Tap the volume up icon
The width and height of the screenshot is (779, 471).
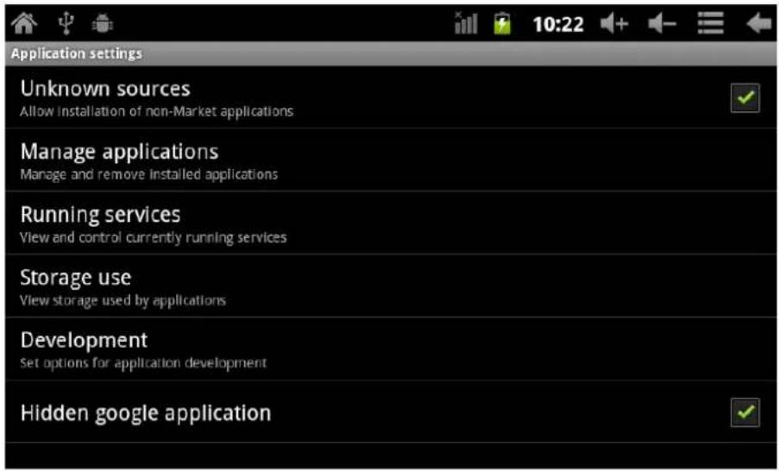coord(614,23)
